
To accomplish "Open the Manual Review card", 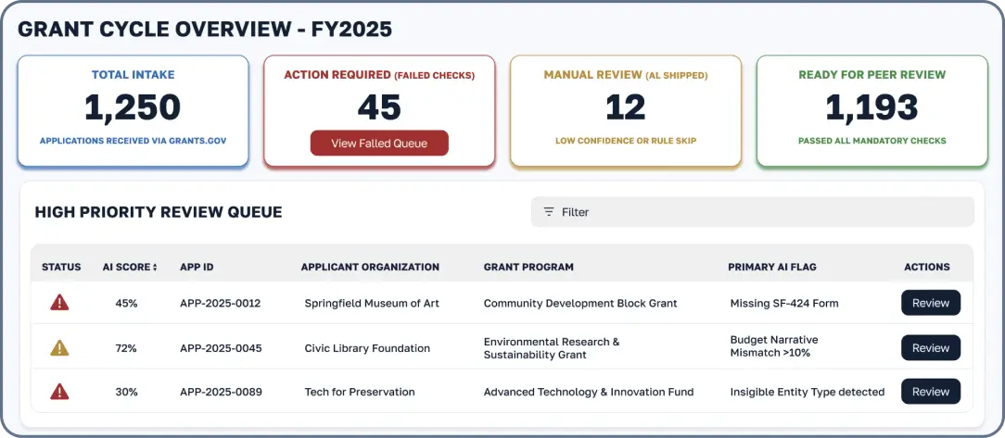I will [626, 111].
